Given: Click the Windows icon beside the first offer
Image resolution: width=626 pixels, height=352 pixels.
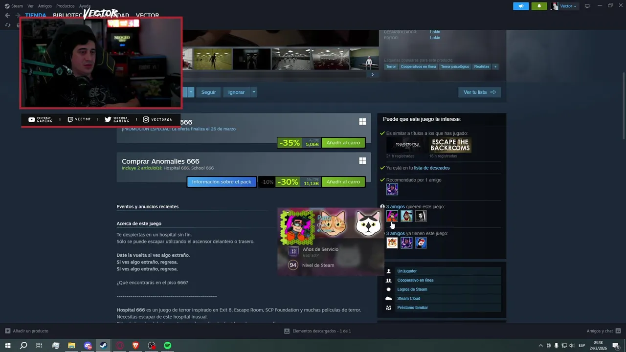Looking at the screenshot, I should click(x=362, y=122).
